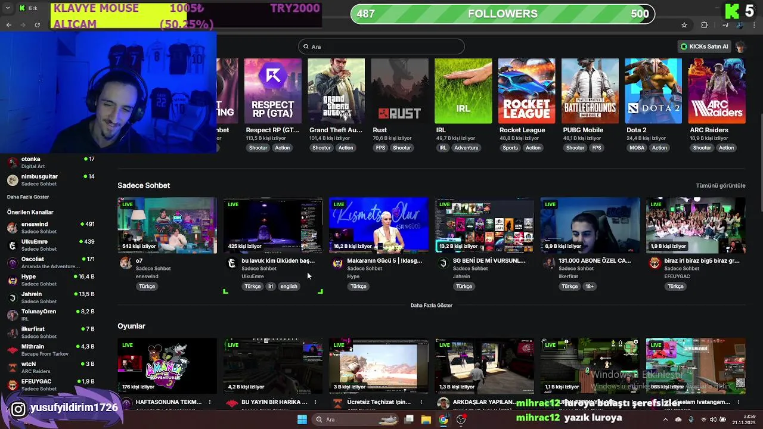The image size is (763, 429).
Task: Click Daha Fazla Göster below Sadece Sohbet
Action: pos(432,305)
